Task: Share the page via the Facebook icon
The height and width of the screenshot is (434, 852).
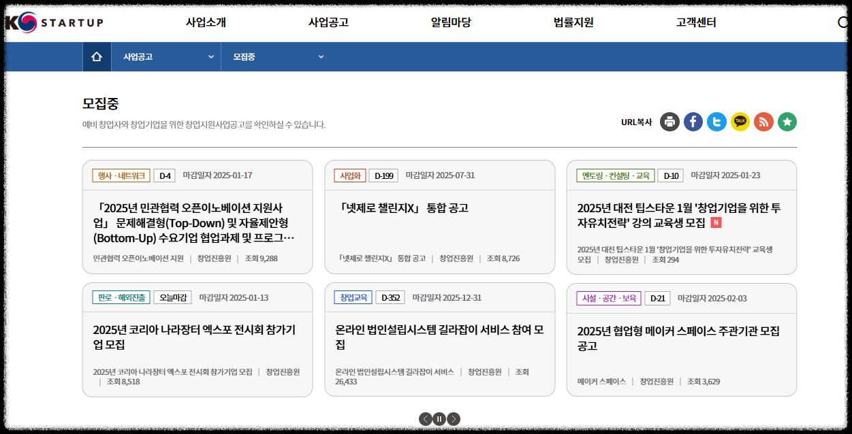Action: [x=693, y=121]
